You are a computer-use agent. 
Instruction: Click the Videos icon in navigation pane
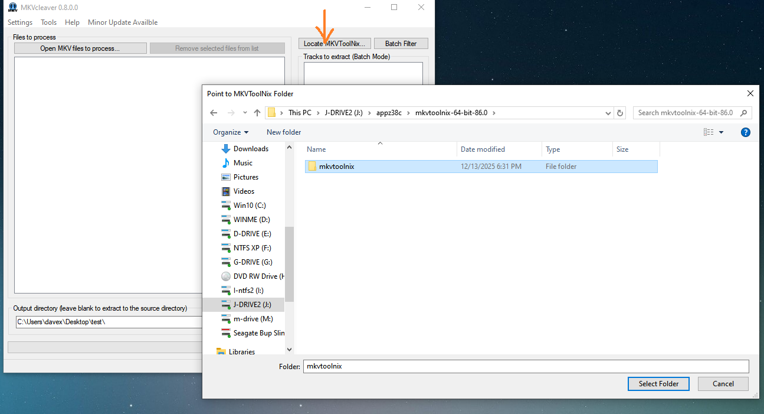point(226,191)
